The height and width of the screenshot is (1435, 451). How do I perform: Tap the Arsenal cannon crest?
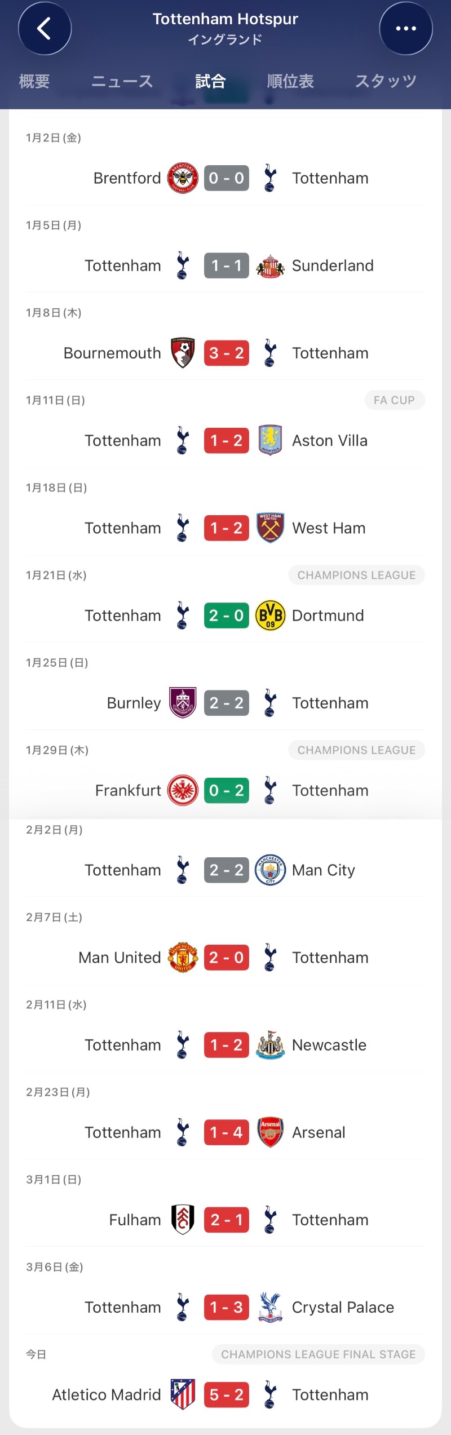pyautogui.click(x=271, y=1132)
